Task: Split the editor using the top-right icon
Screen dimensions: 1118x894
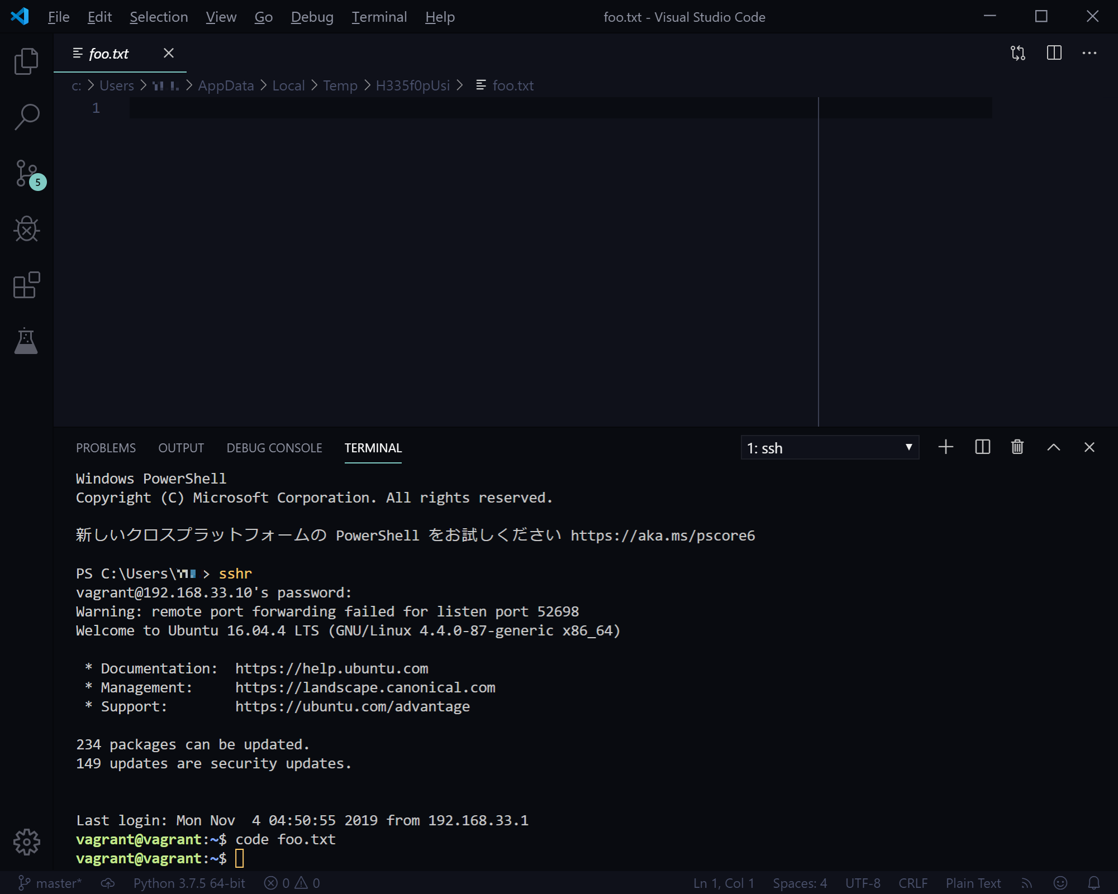Action: (x=1054, y=53)
